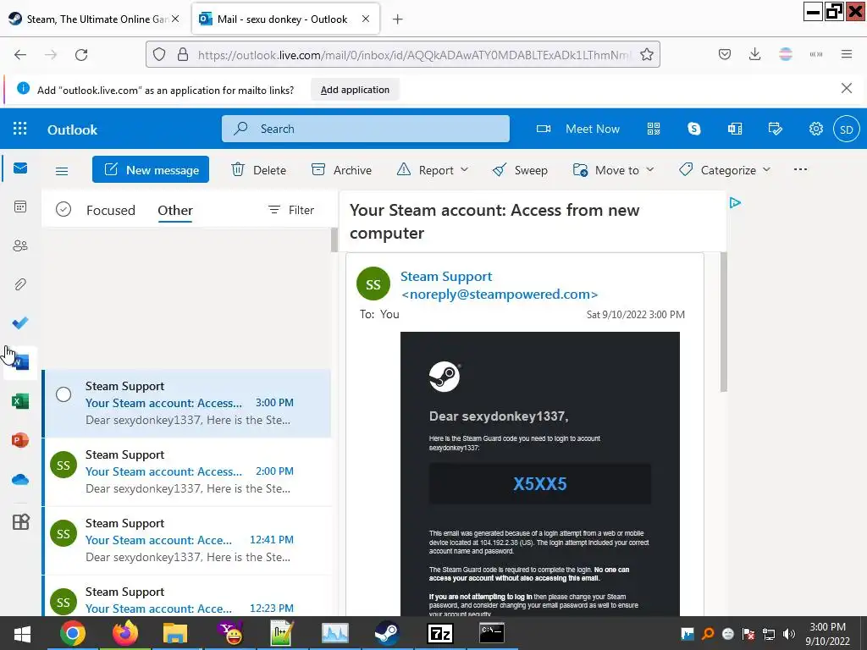This screenshot has height=650, width=867.
Task: Switch to the Other inbox tab
Action: pos(175,210)
